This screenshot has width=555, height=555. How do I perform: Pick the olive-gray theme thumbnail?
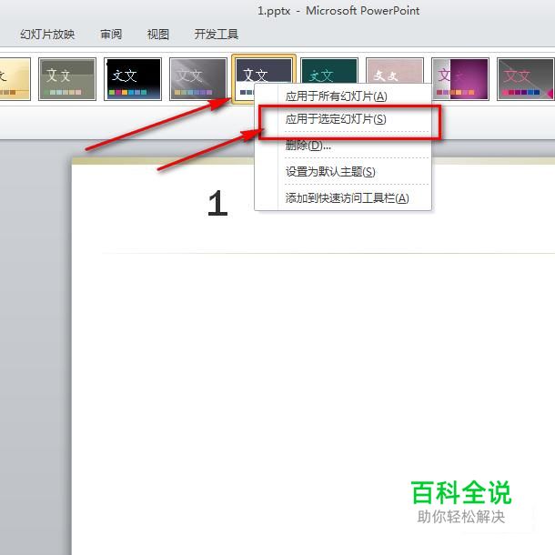(x=67, y=79)
